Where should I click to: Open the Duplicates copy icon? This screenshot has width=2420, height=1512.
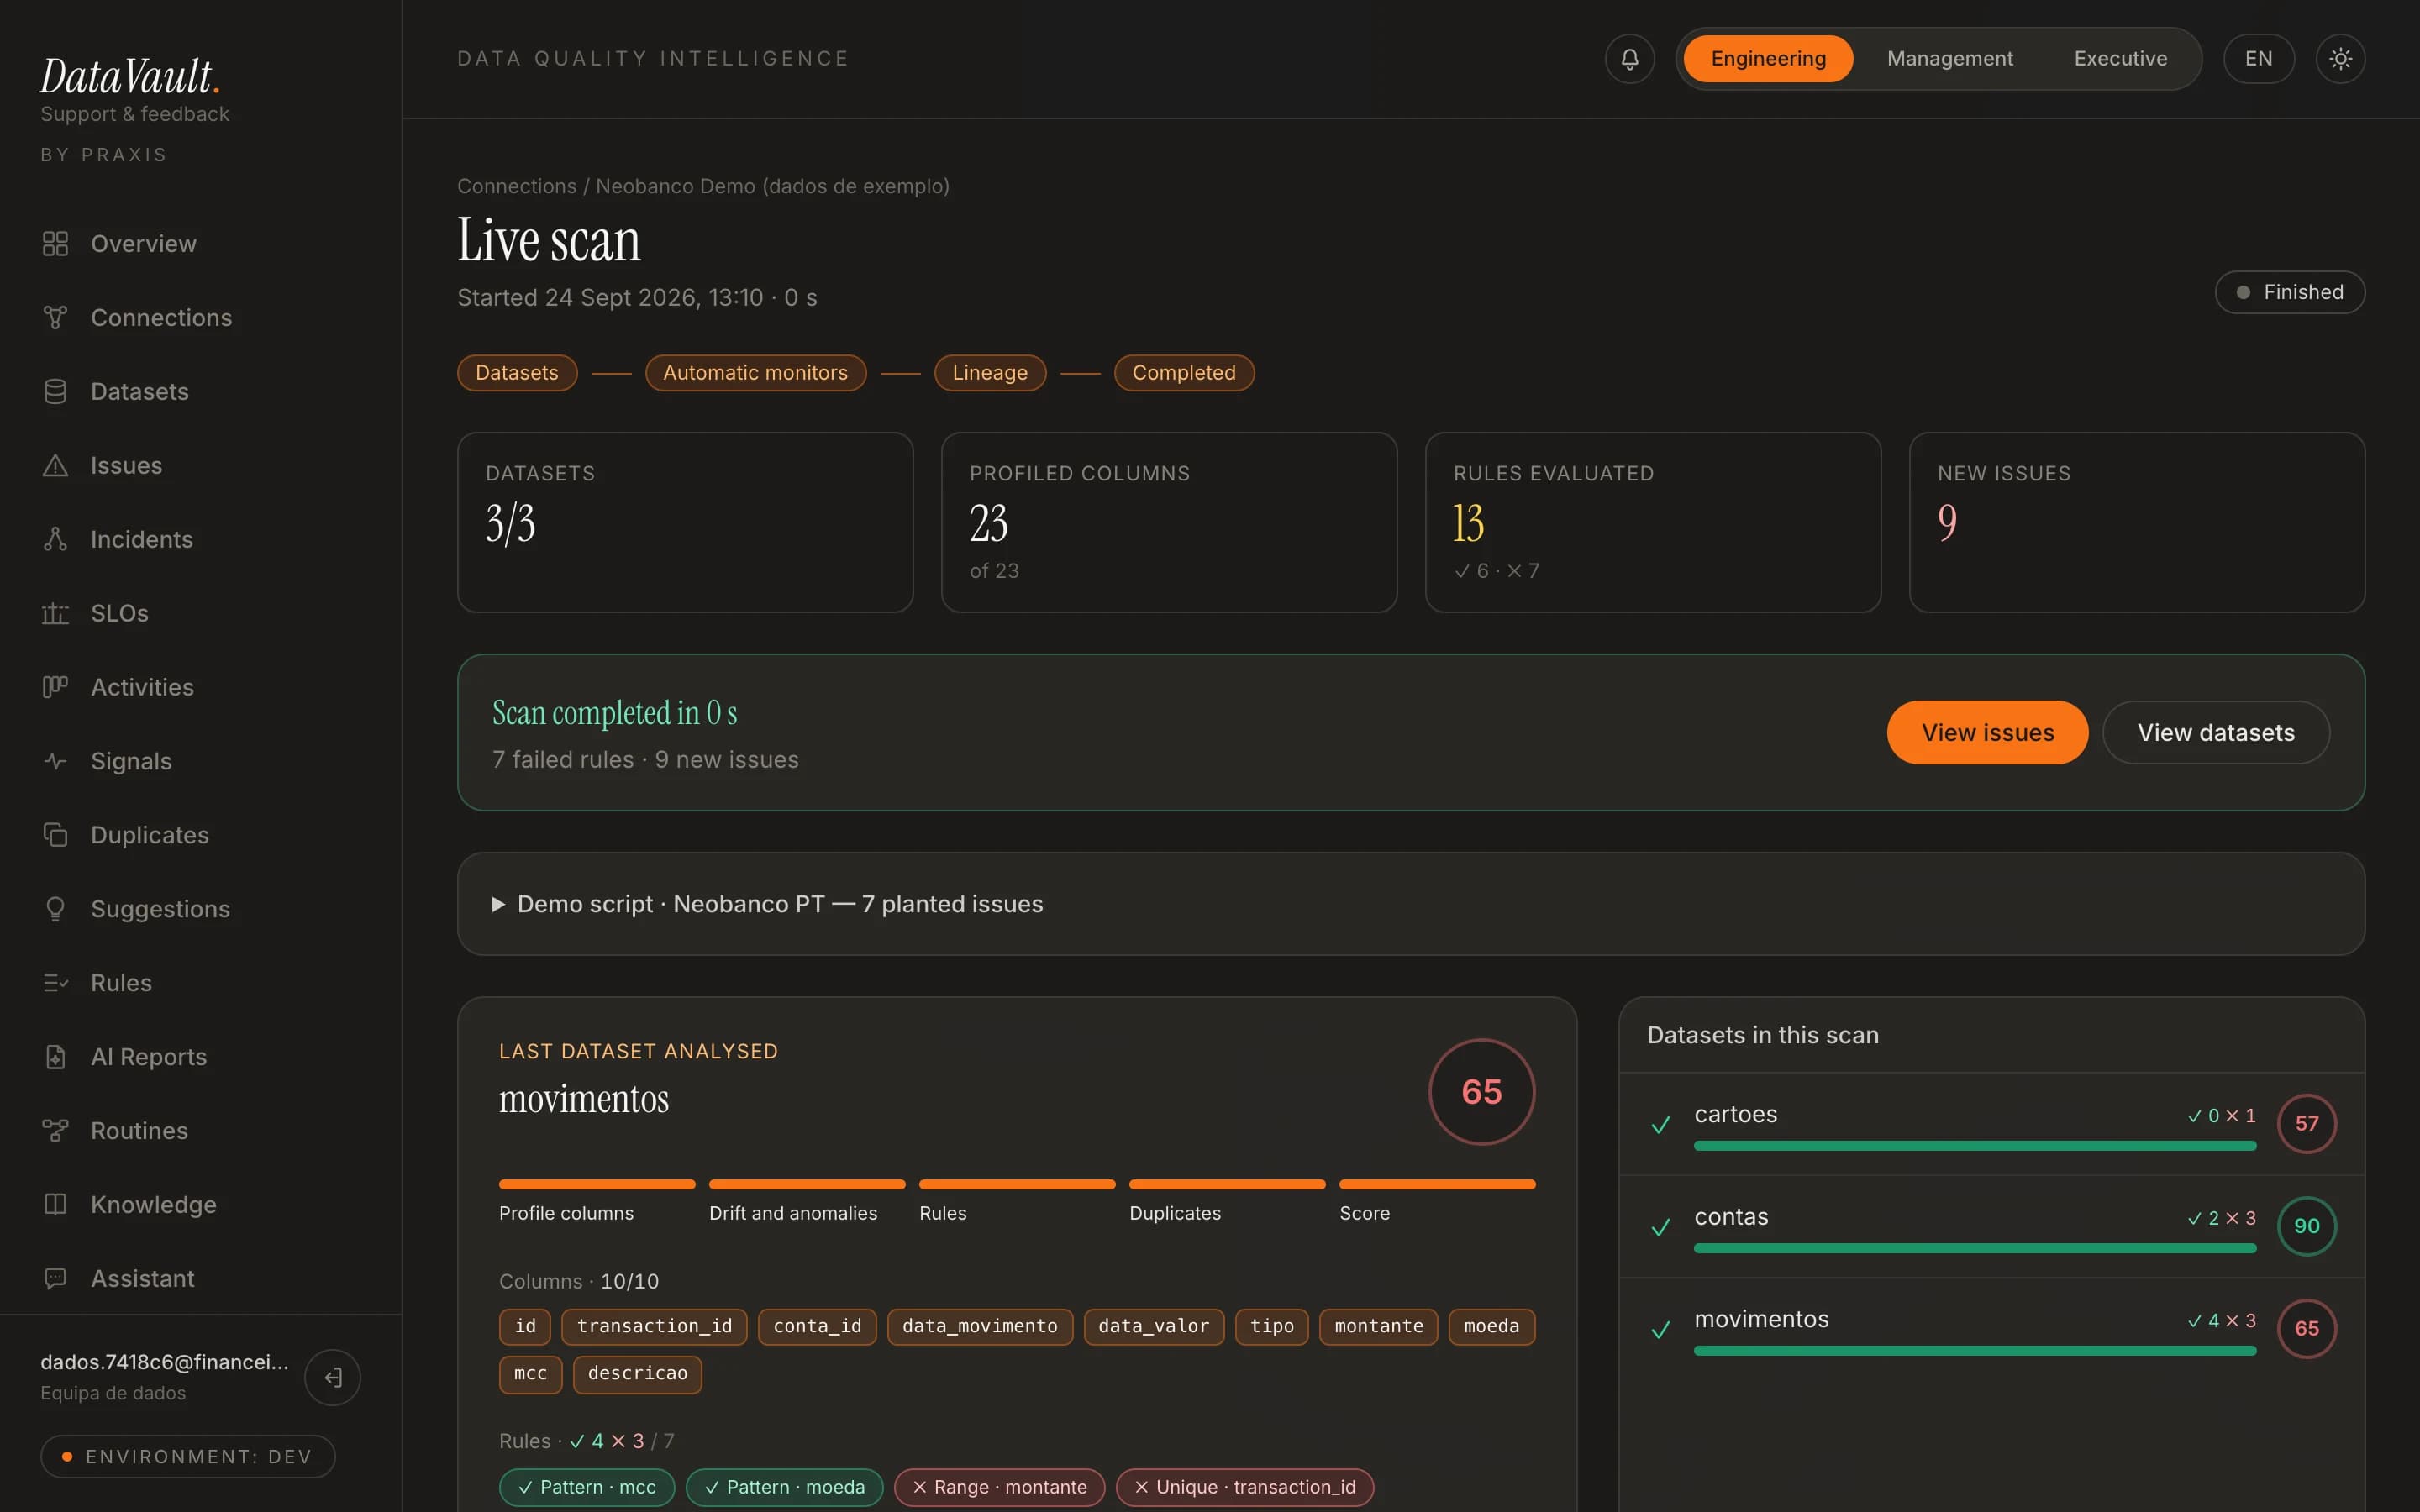pos(55,836)
